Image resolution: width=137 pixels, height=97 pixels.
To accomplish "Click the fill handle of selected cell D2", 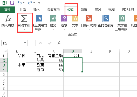I will click(x=82, y=72).
